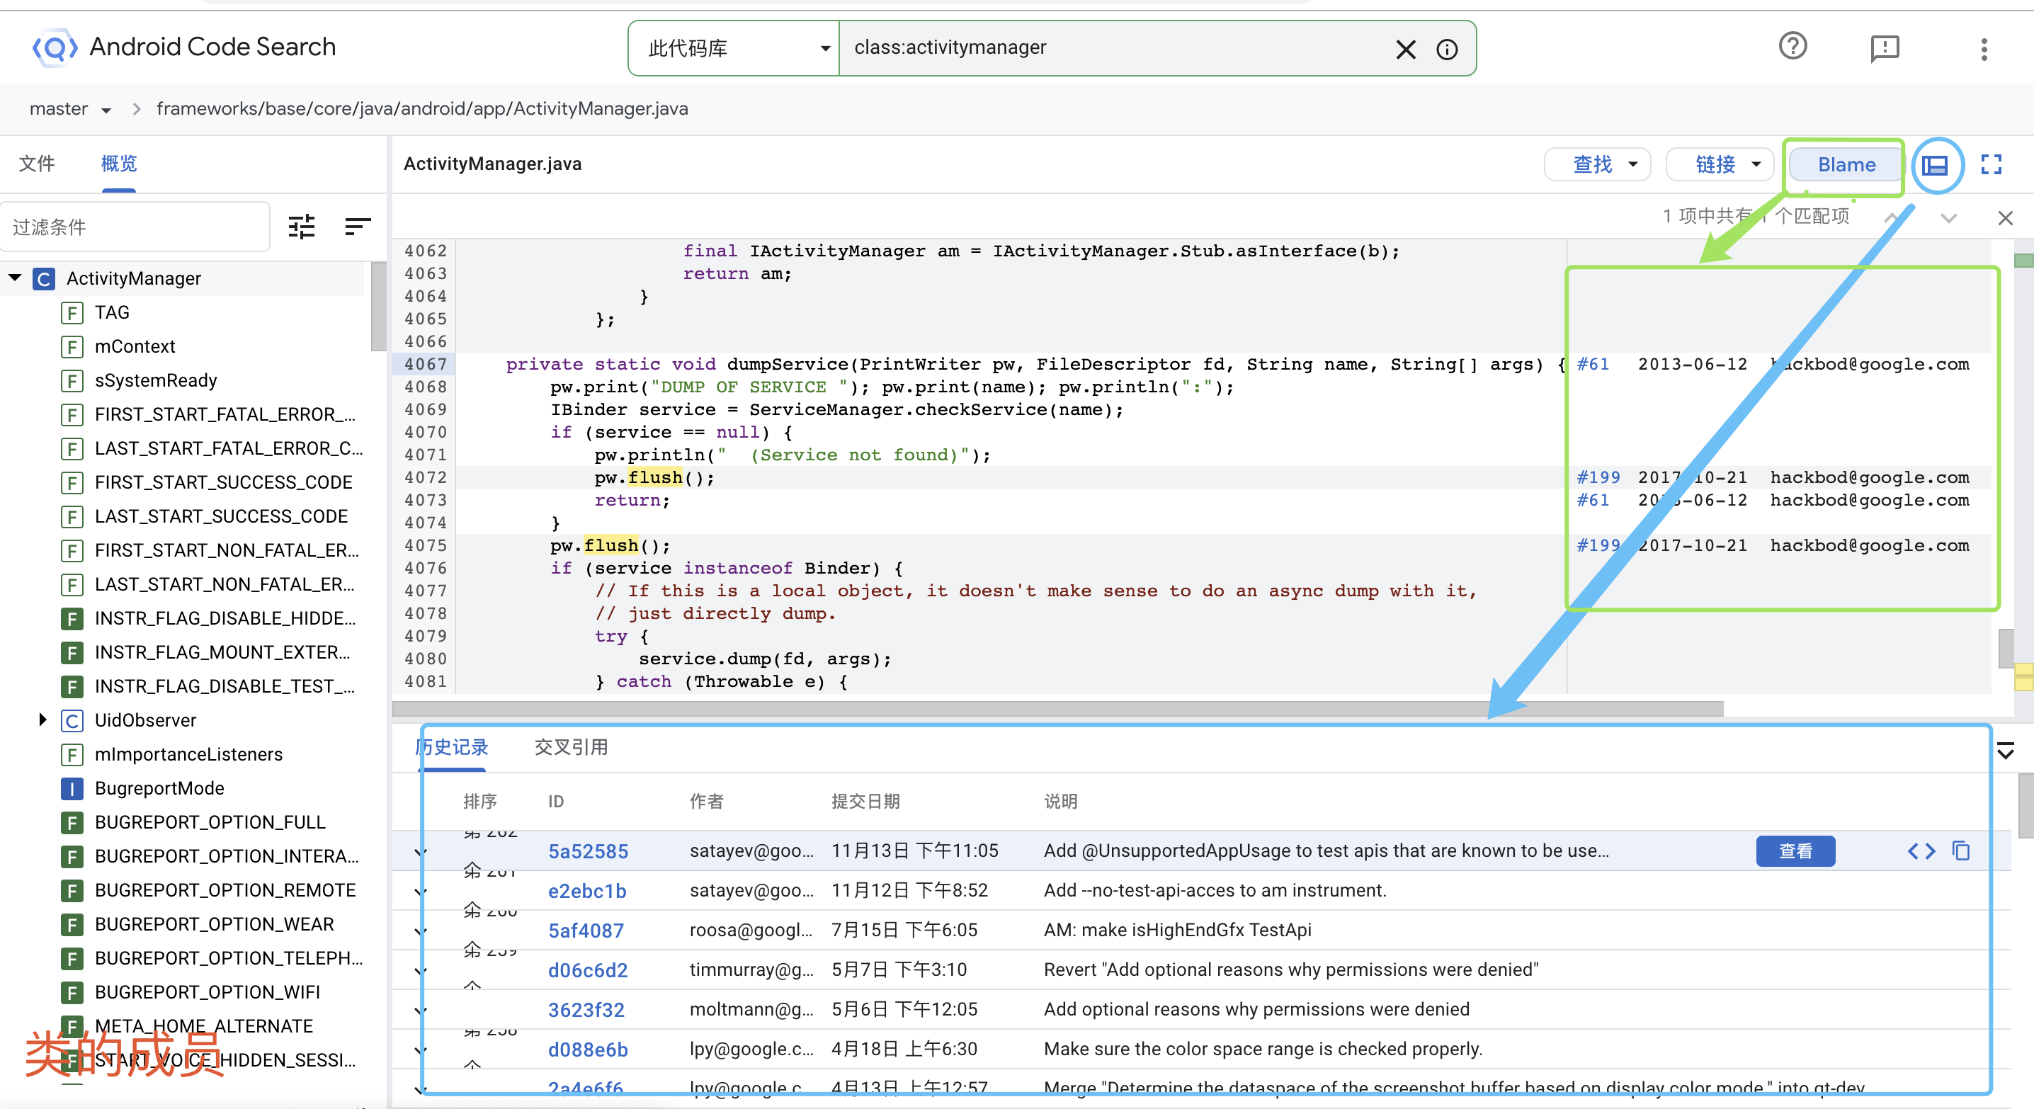The height and width of the screenshot is (1109, 2034).
Task: Open the master branch dropdown
Action: 69,109
